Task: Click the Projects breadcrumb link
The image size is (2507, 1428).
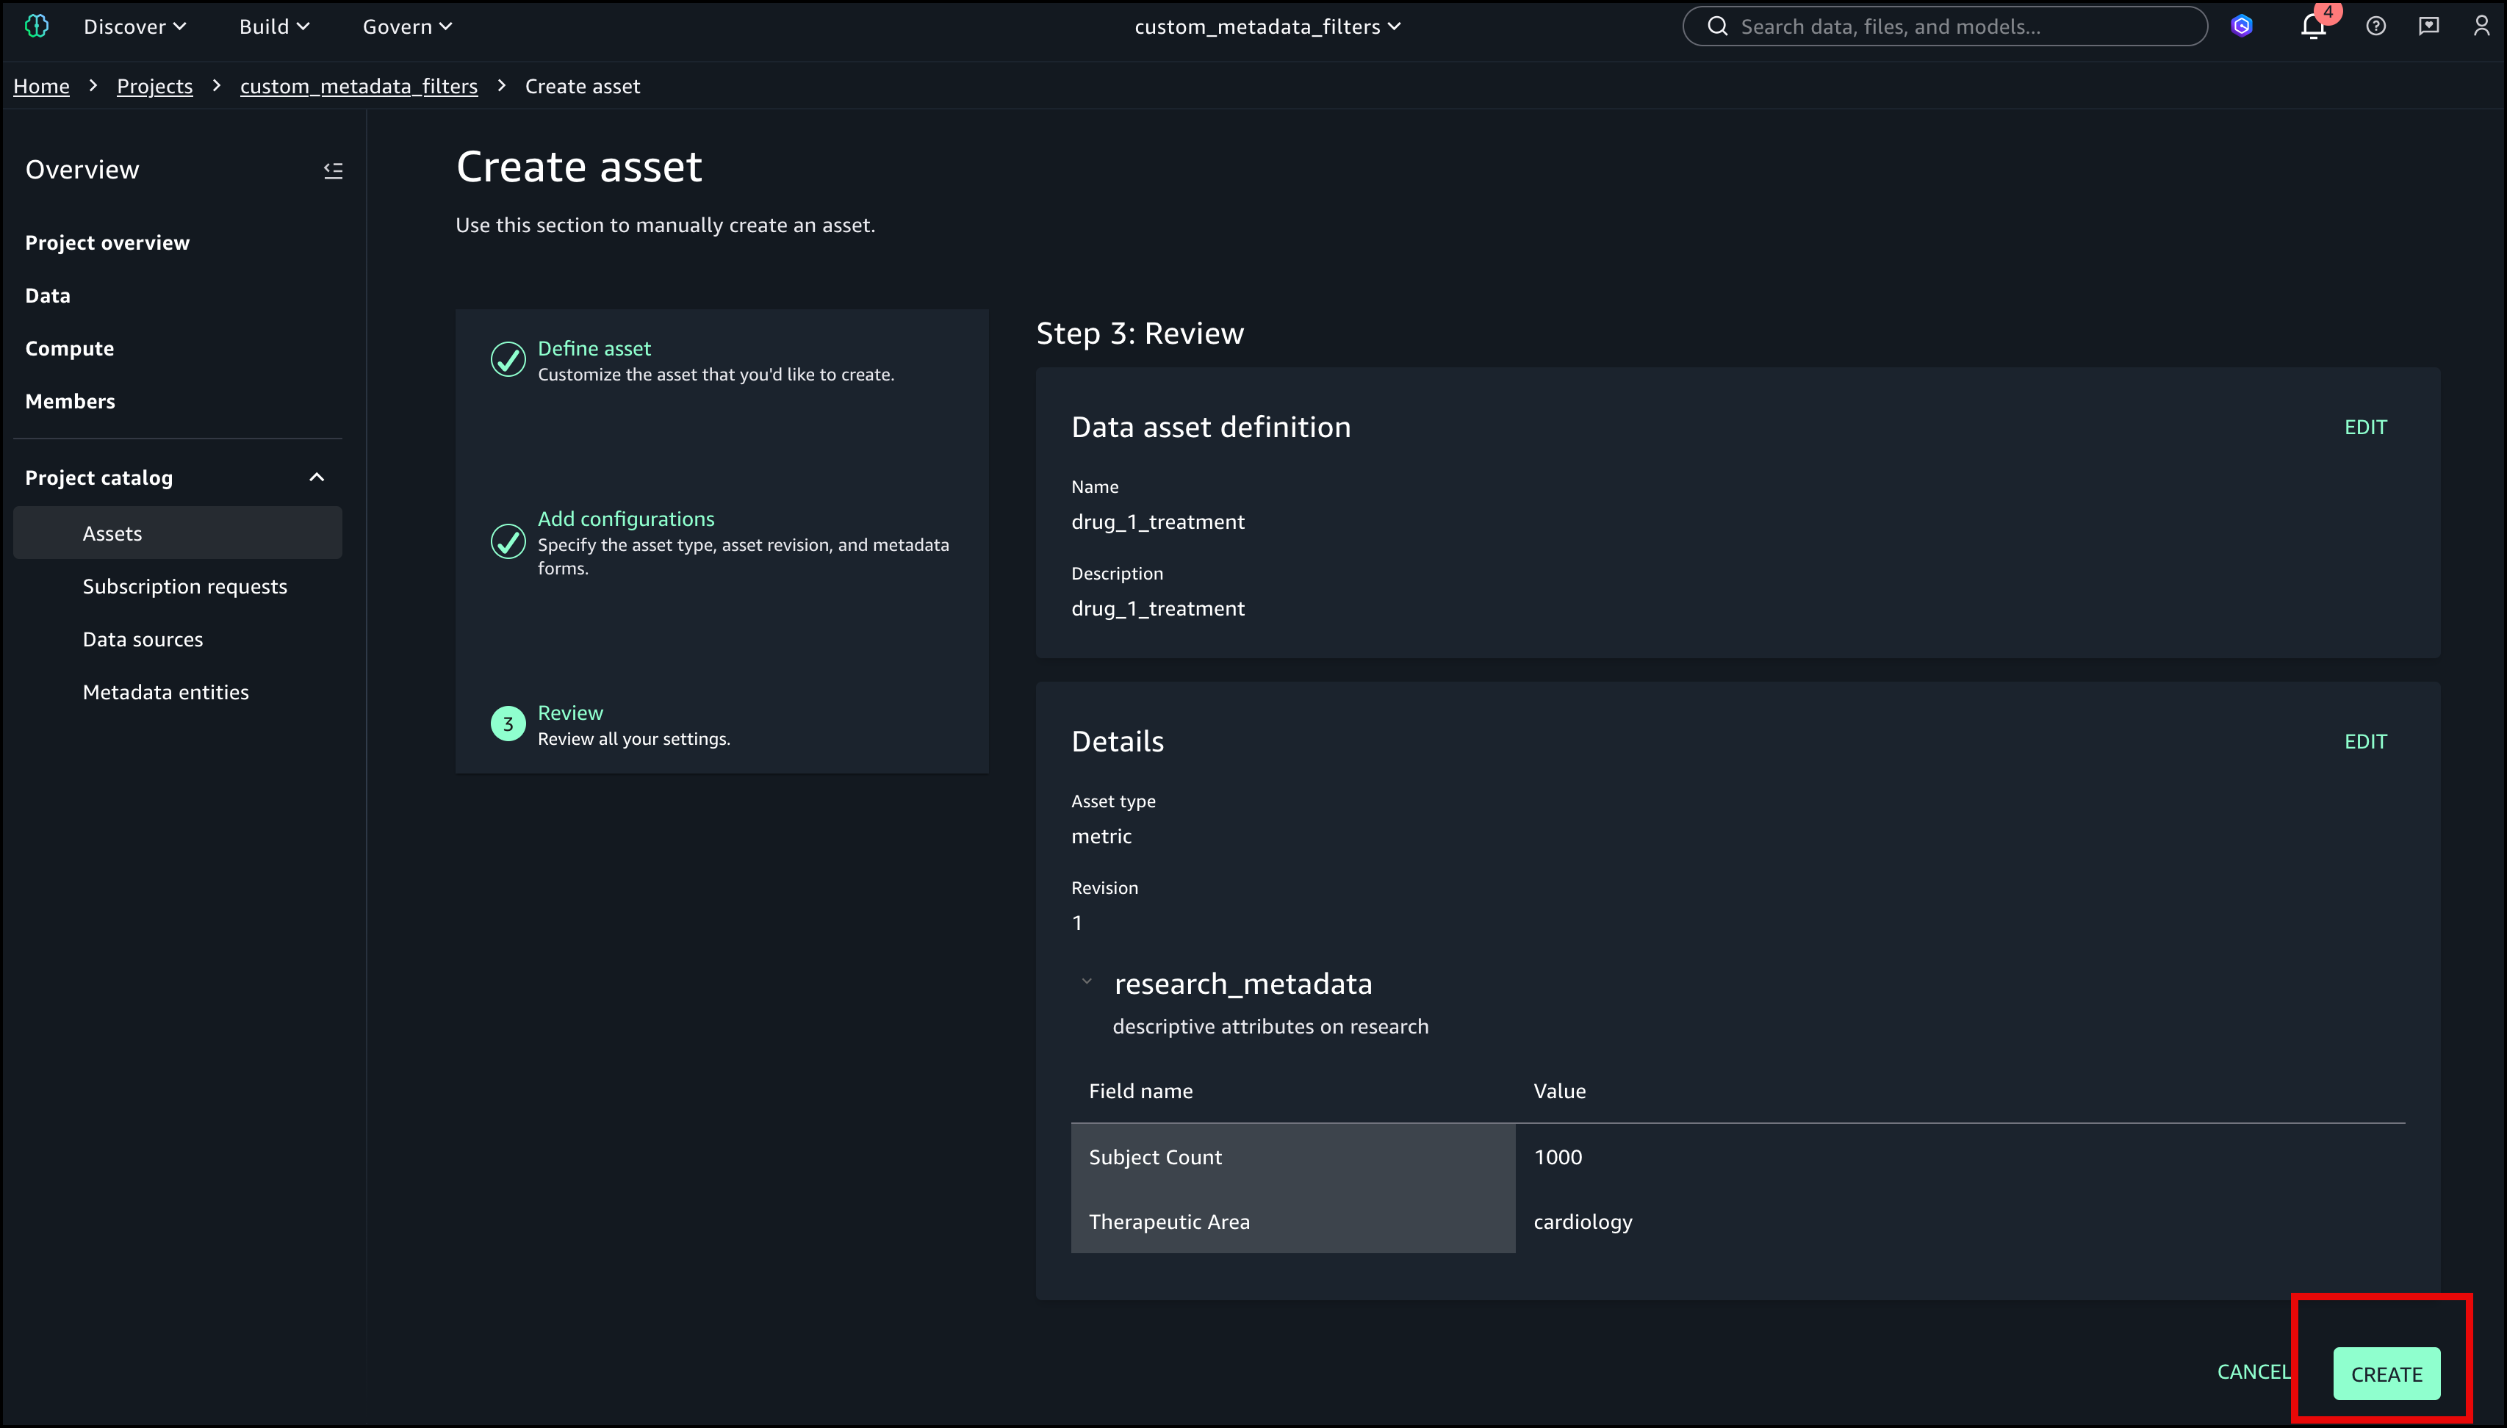Action: pos(154,86)
